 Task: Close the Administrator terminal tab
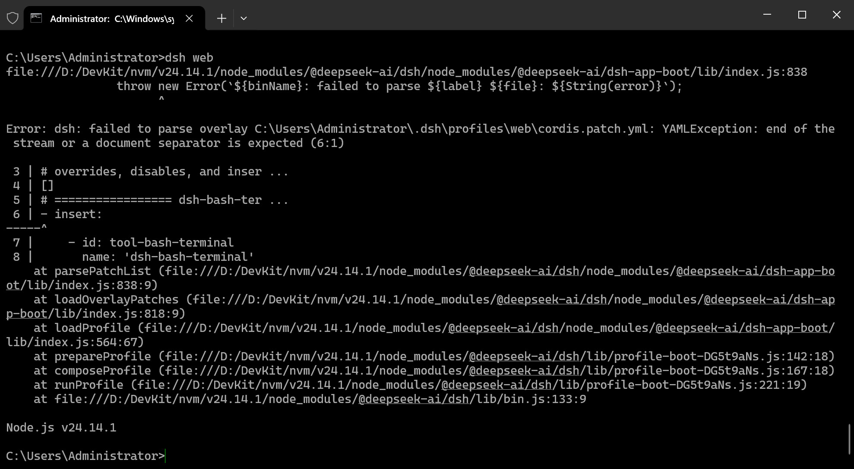[189, 18]
